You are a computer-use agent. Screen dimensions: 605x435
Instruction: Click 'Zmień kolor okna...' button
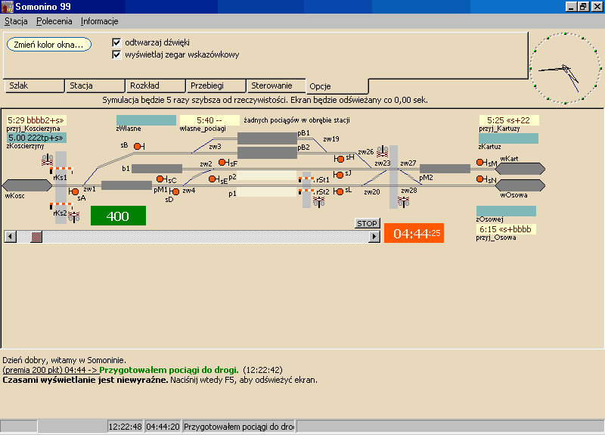pyautogui.click(x=49, y=45)
